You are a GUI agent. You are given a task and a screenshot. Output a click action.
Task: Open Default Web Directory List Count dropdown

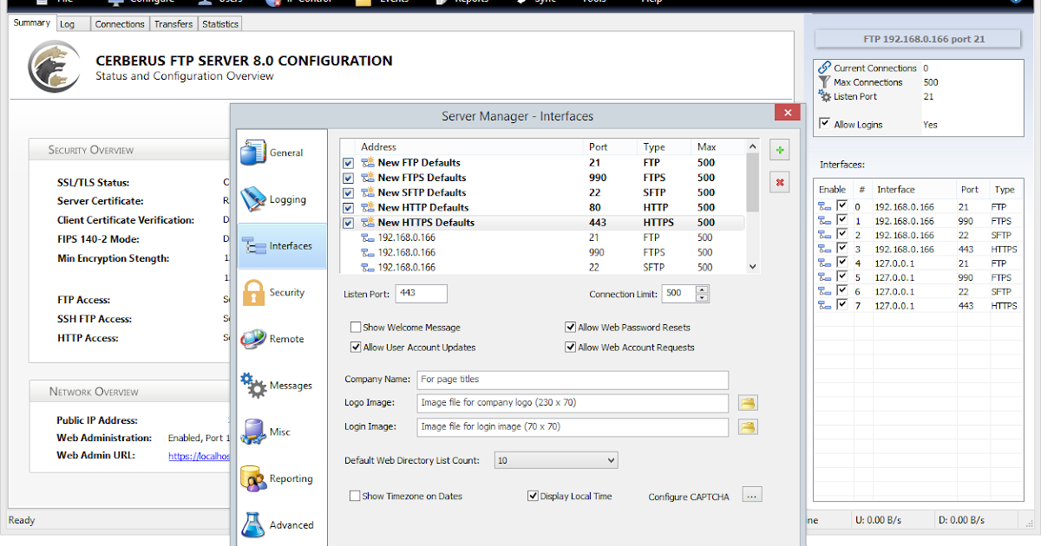(611, 460)
